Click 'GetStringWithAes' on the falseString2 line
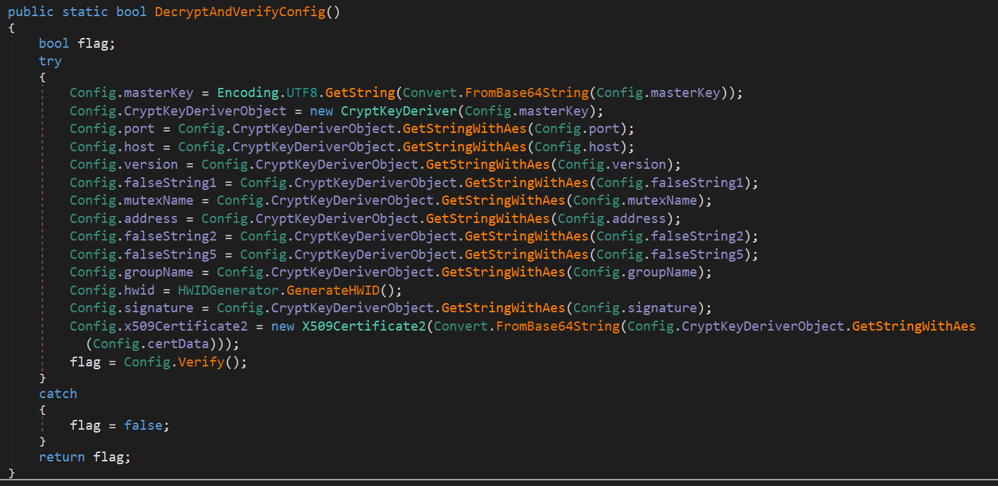The height and width of the screenshot is (486, 998). pyautogui.click(x=526, y=236)
